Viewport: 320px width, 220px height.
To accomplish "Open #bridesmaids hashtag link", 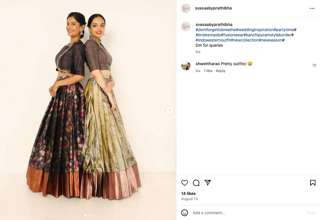I will coord(208,35).
